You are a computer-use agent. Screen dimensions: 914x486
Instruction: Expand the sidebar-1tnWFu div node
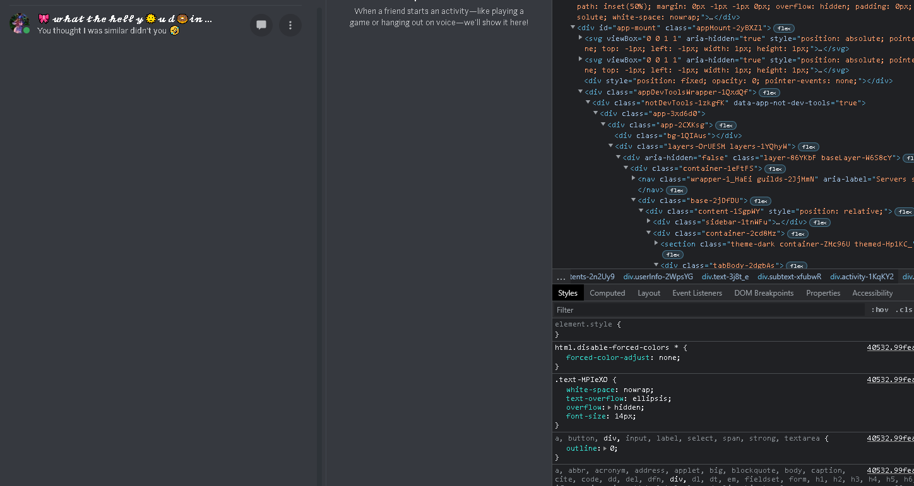pyautogui.click(x=648, y=222)
